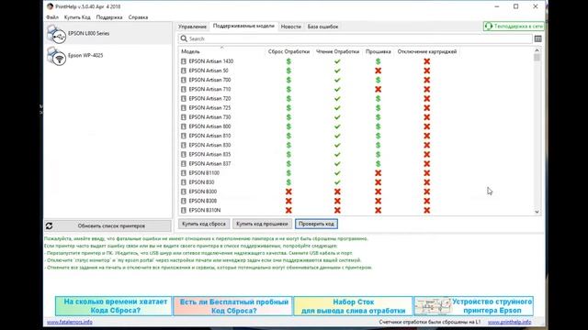This screenshot has width=588, height=330.
Task: Click the red firmware cross in the B310N row
Action: (378, 210)
